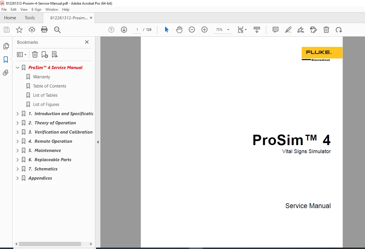
Task: Expand 7. Schematics bookmark
Action: [18, 169]
